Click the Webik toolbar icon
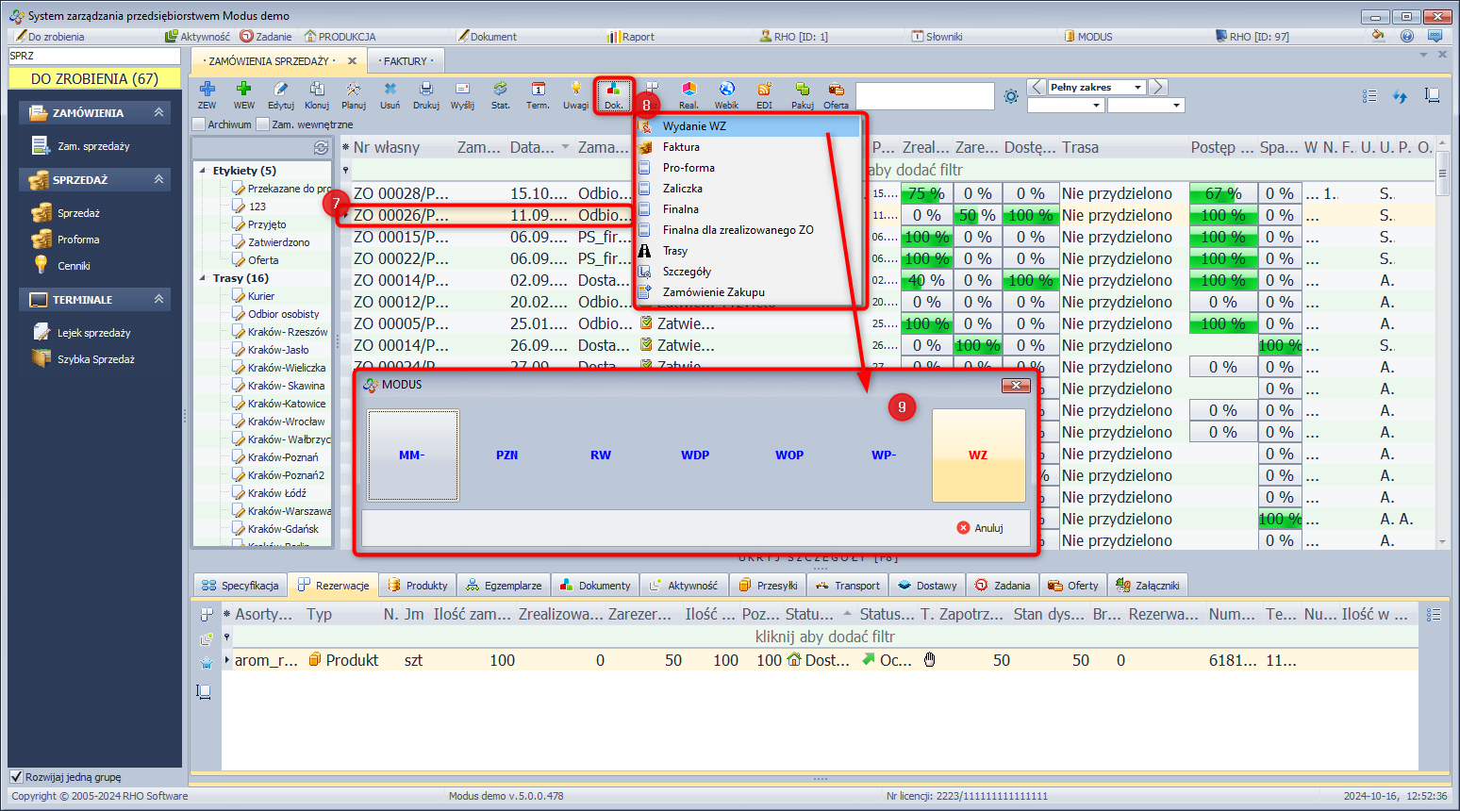 coord(726,94)
